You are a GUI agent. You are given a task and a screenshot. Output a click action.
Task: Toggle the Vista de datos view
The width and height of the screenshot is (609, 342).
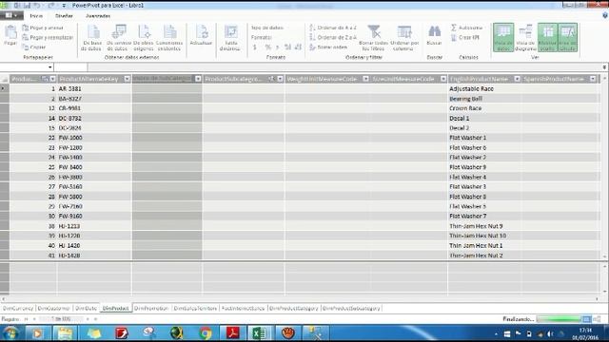tap(503, 37)
